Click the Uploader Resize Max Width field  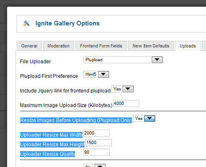96,133
